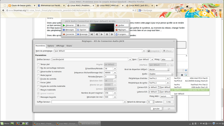
Task: Choose (par défaut) in device list
Action: (190, 94)
